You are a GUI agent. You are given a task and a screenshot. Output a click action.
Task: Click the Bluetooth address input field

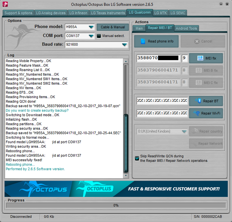coord(162,101)
